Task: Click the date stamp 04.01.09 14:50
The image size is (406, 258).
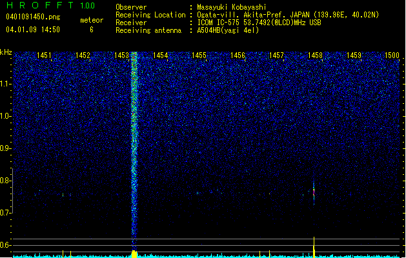Action: coord(33,30)
